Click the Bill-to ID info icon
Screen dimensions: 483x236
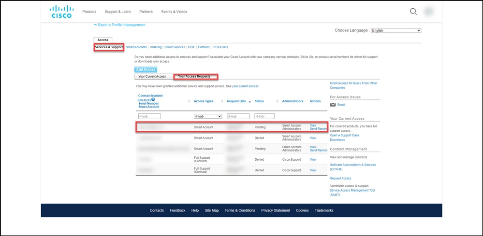coord(153,99)
